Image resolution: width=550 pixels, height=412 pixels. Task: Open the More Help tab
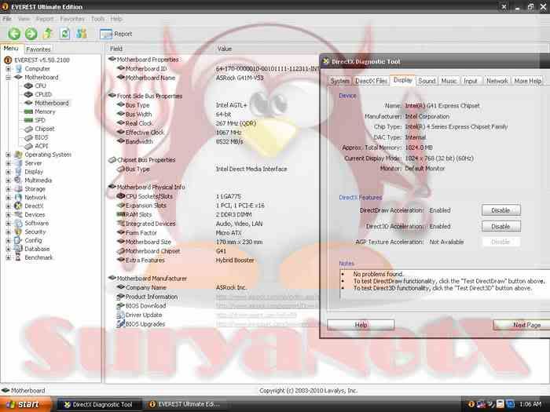[x=527, y=81]
